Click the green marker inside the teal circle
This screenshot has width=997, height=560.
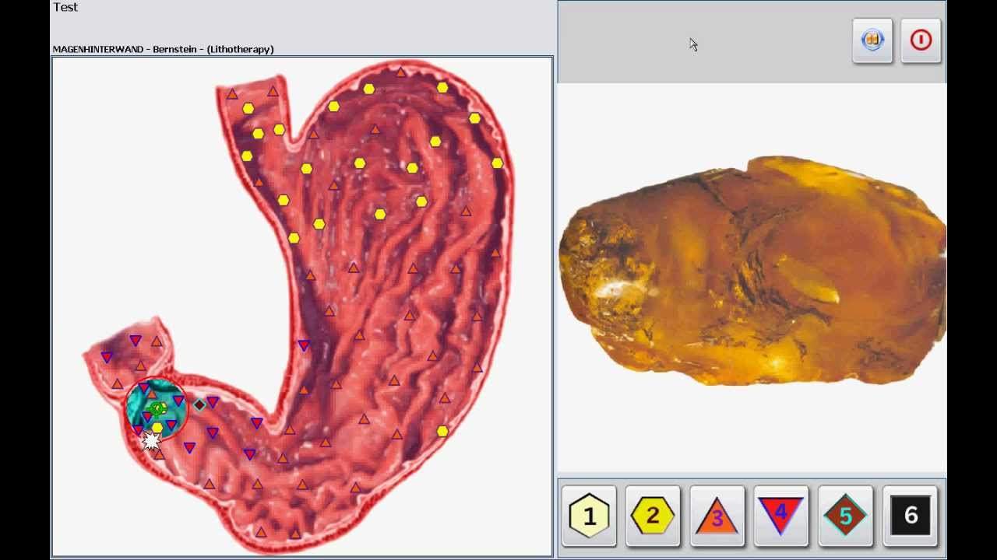coord(157,408)
